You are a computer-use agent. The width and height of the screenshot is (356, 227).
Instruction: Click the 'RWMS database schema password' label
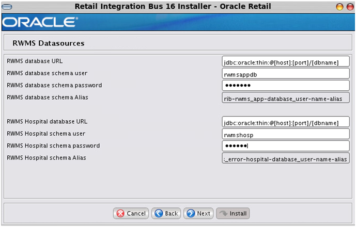point(54,85)
